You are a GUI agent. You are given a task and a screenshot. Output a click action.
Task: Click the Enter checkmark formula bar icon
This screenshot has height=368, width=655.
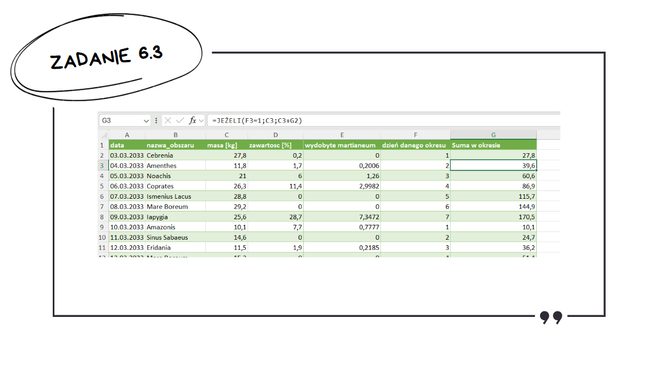click(180, 120)
